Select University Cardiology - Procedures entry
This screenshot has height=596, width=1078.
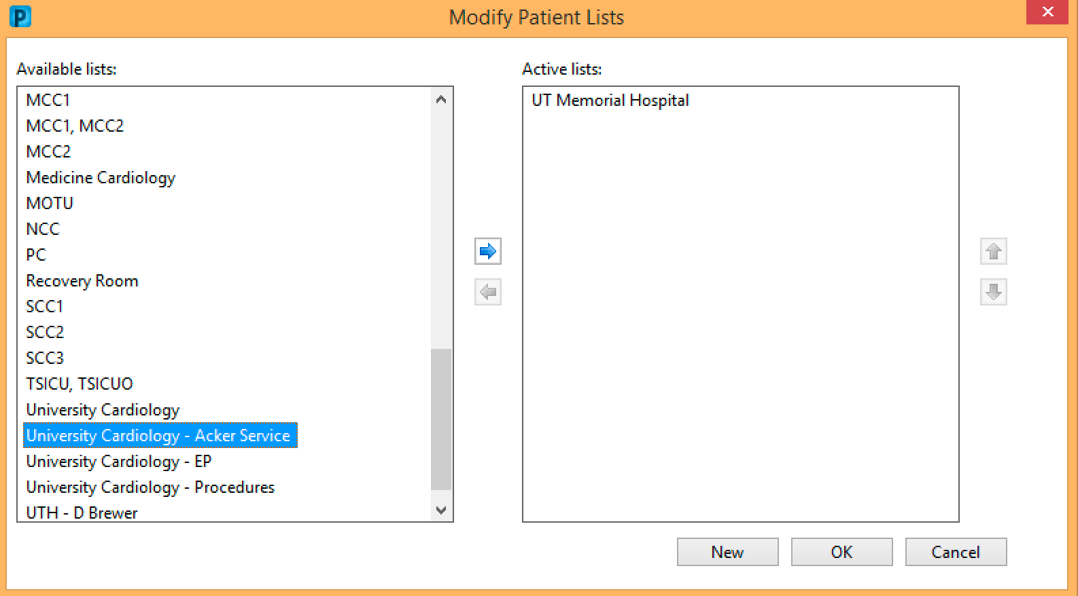point(150,487)
